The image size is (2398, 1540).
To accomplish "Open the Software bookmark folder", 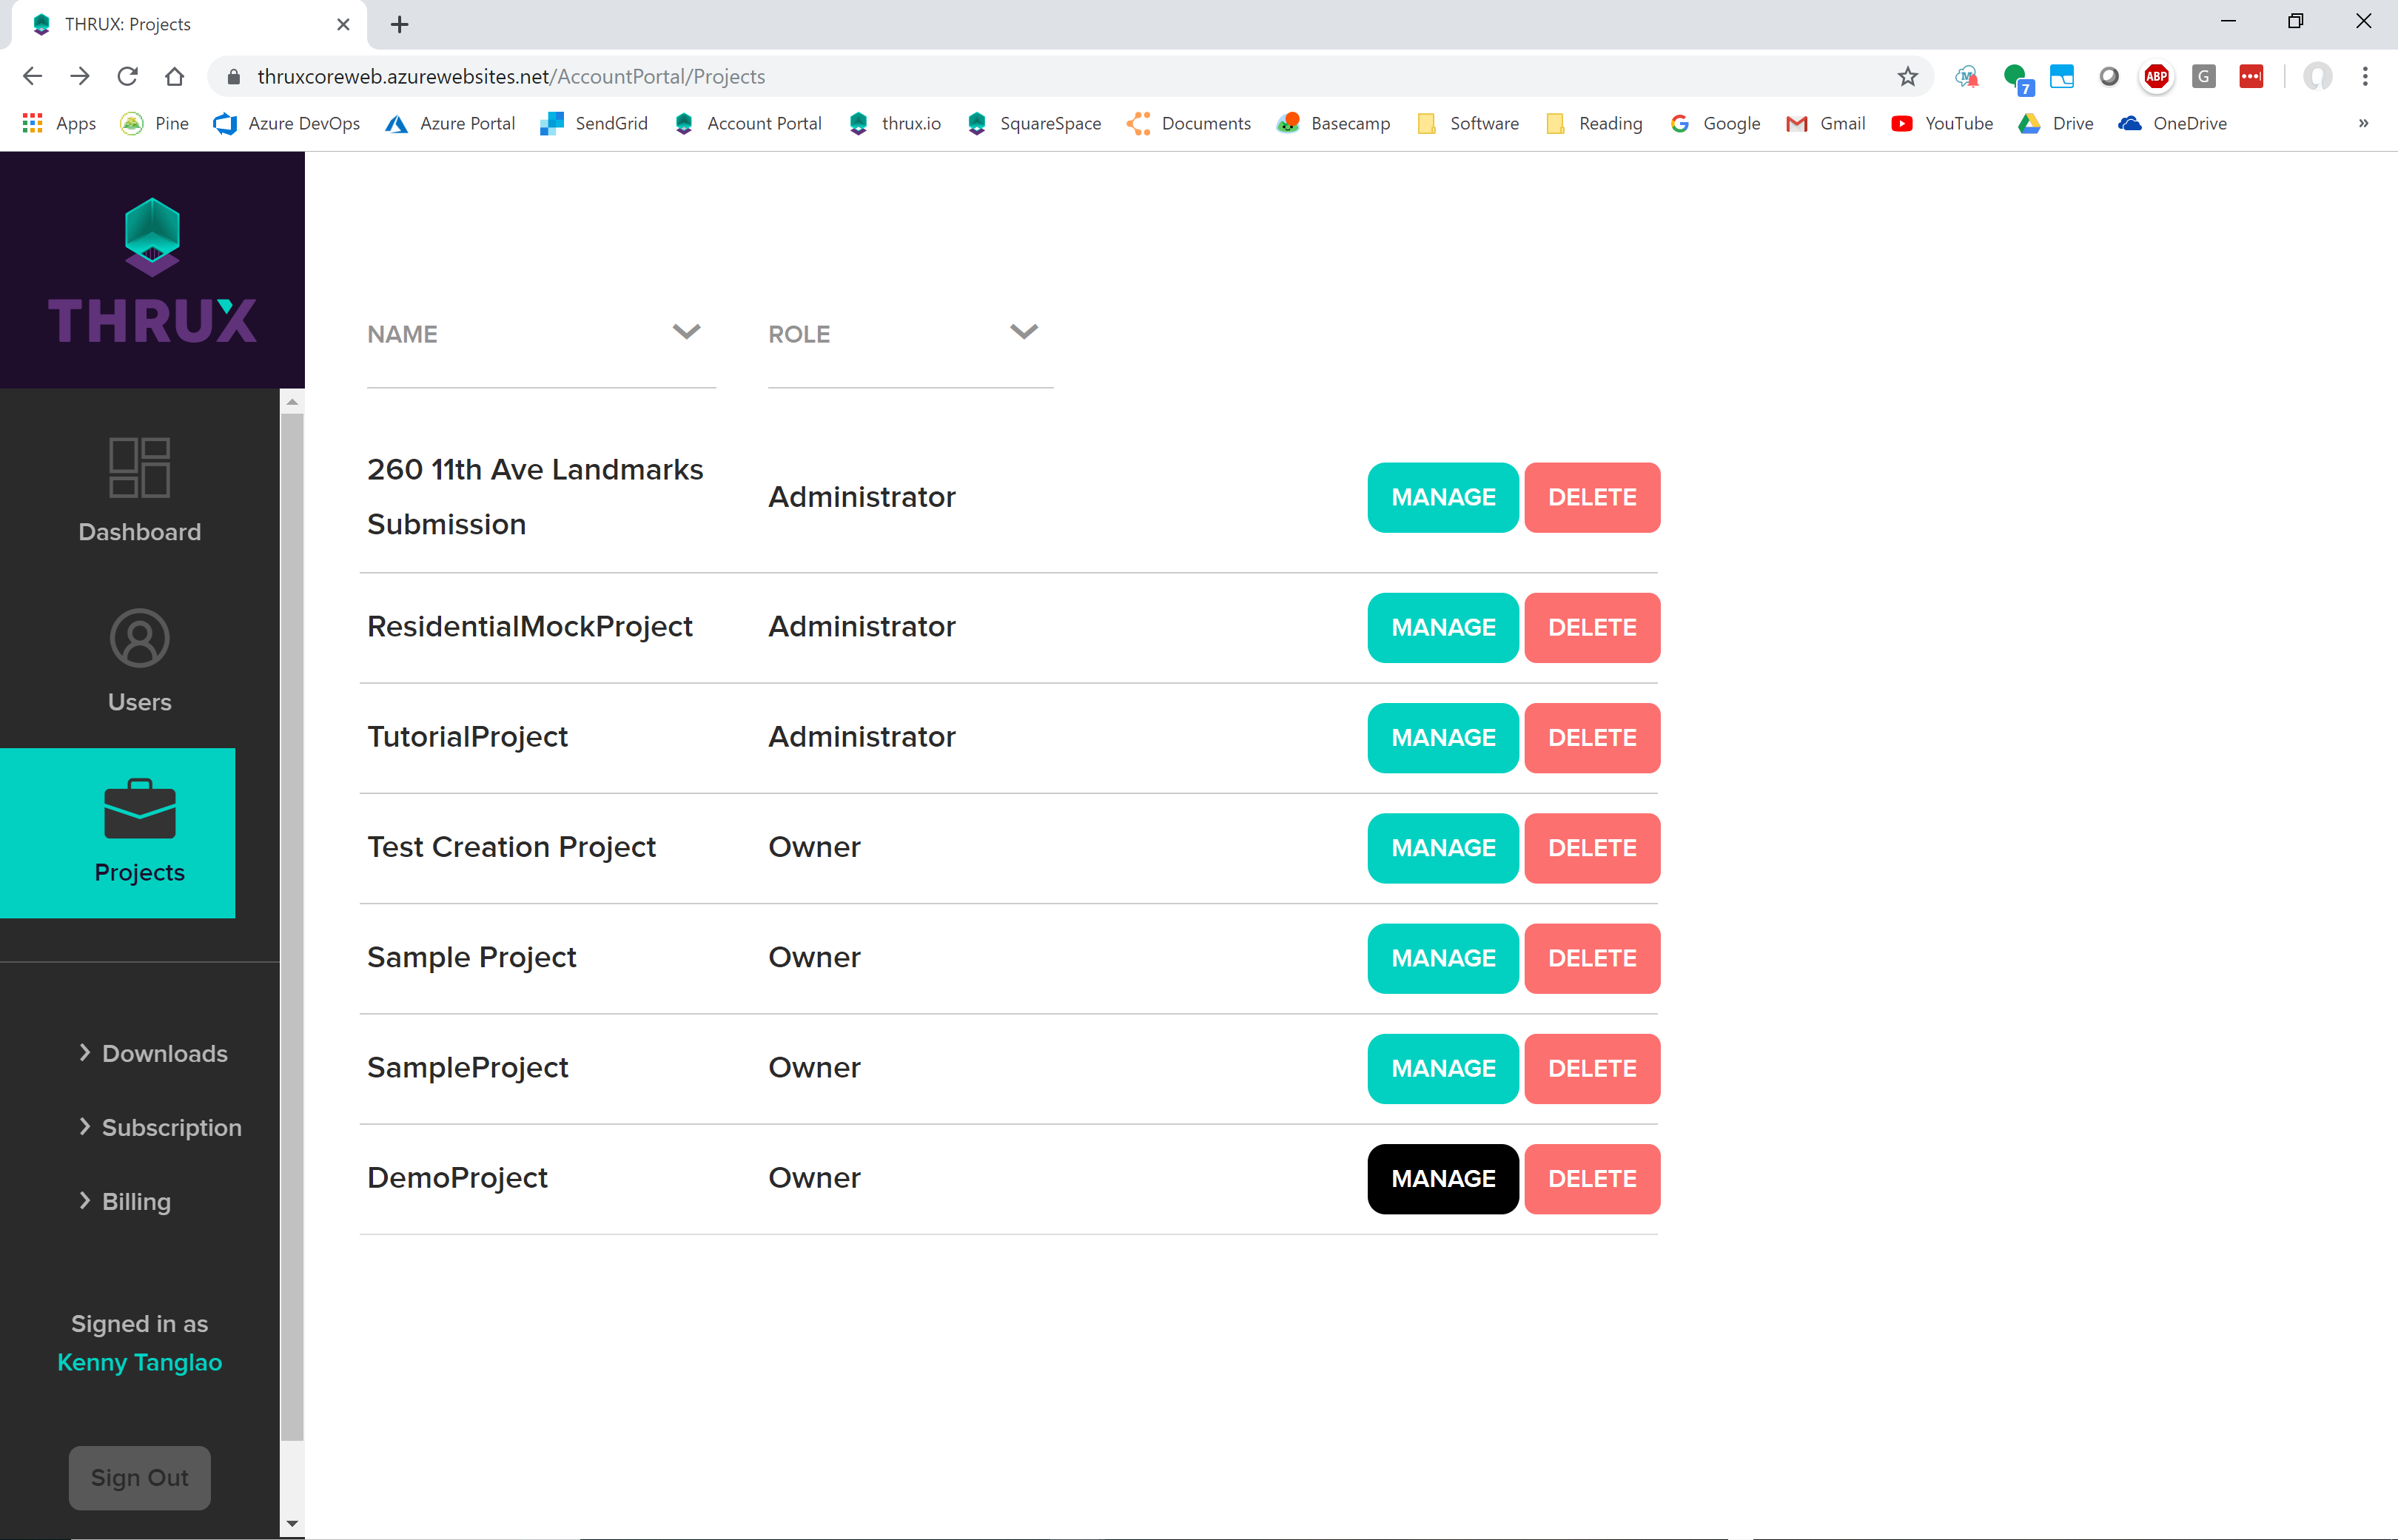I will point(1468,123).
